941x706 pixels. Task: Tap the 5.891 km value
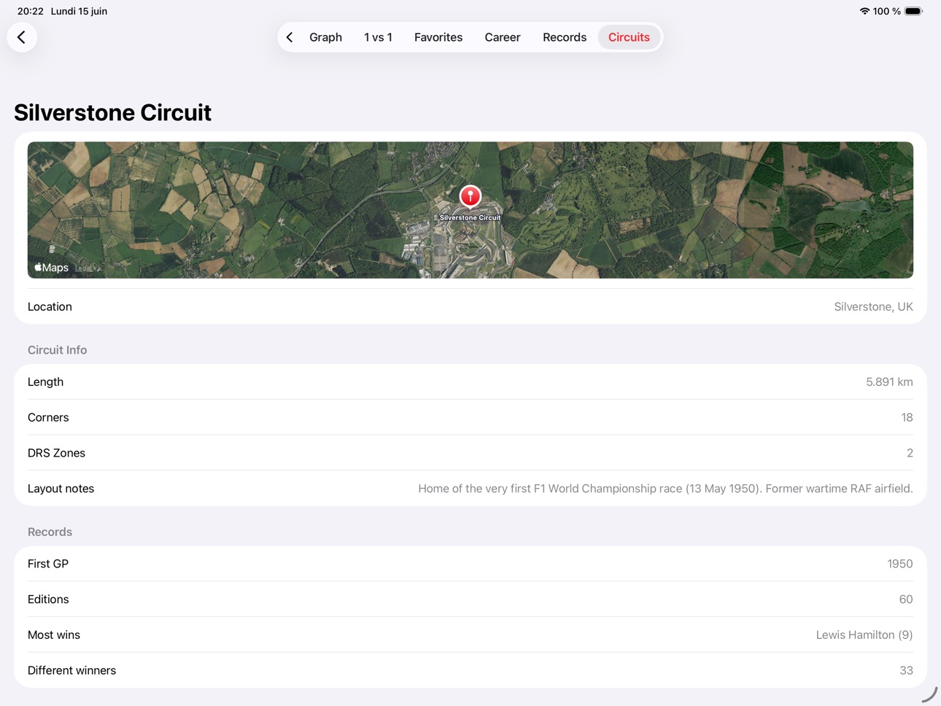889,381
